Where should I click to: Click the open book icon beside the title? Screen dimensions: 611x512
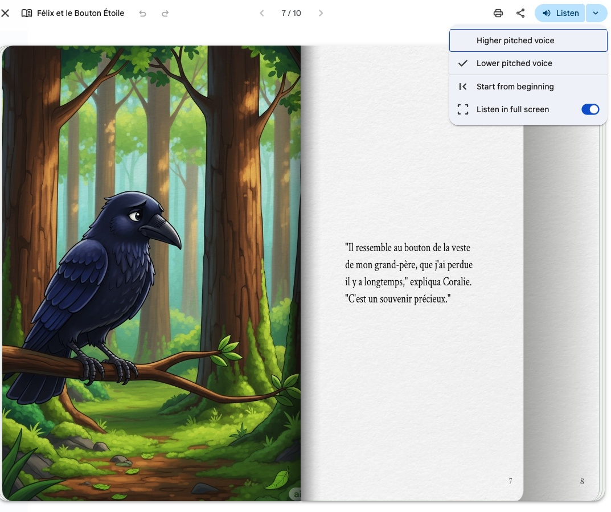point(27,13)
